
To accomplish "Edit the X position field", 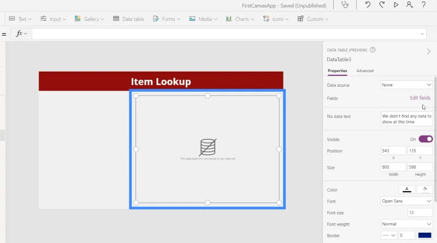I will click(393, 151).
